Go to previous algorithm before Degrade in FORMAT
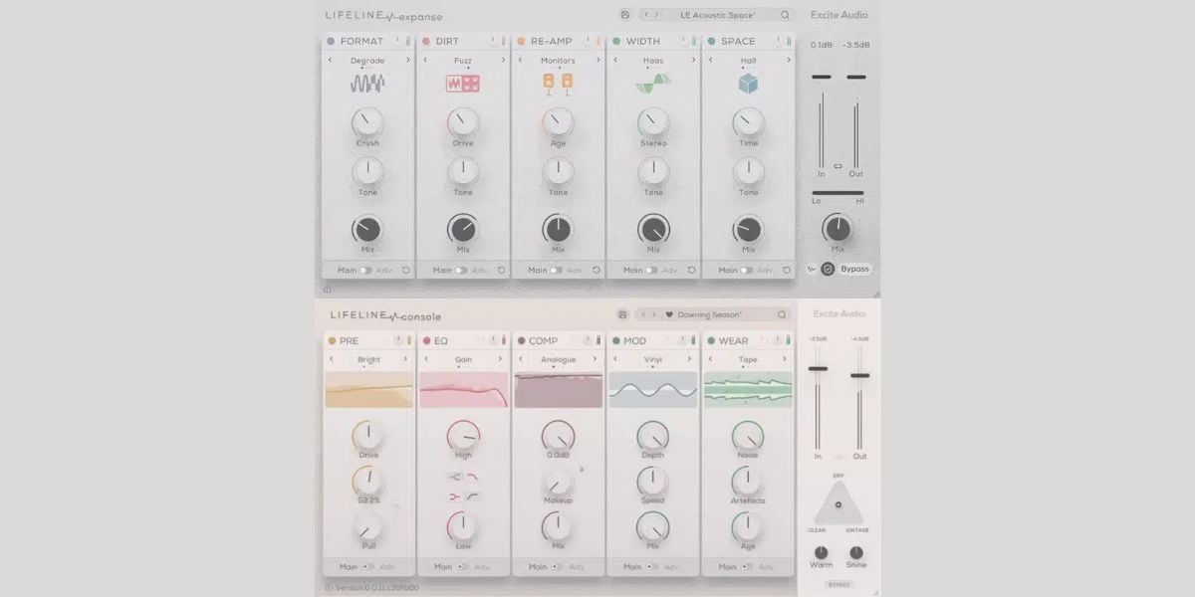The image size is (1195, 597). tap(331, 61)
